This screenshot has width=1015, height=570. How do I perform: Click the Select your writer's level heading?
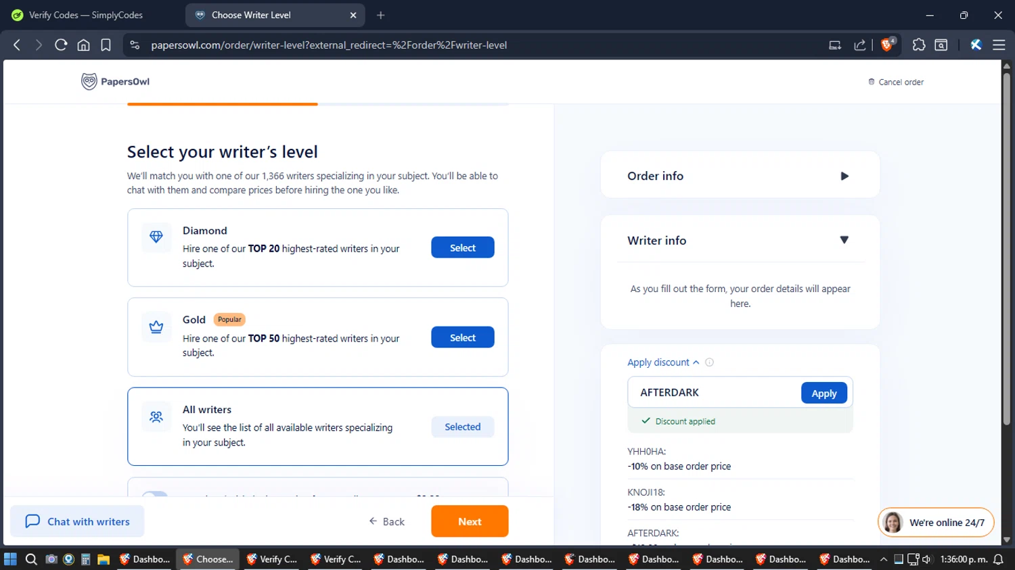pos(223,152)
